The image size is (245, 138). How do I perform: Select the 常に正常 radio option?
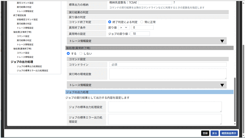[x=142, y=22]
